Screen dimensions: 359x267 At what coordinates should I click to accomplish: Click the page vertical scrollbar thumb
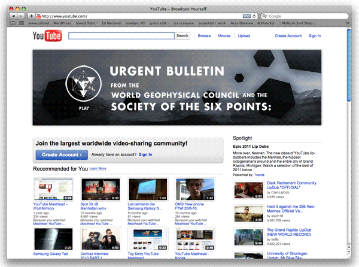(349, 65)
